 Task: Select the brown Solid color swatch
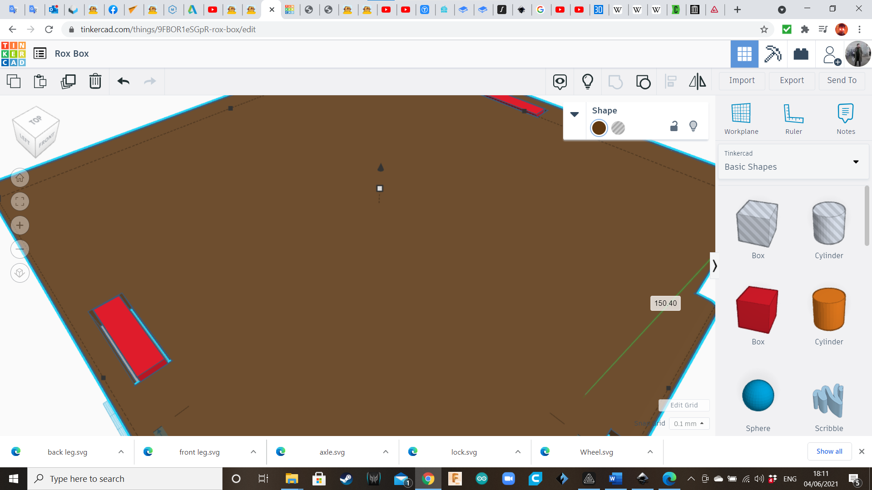(x=599, y=128)
